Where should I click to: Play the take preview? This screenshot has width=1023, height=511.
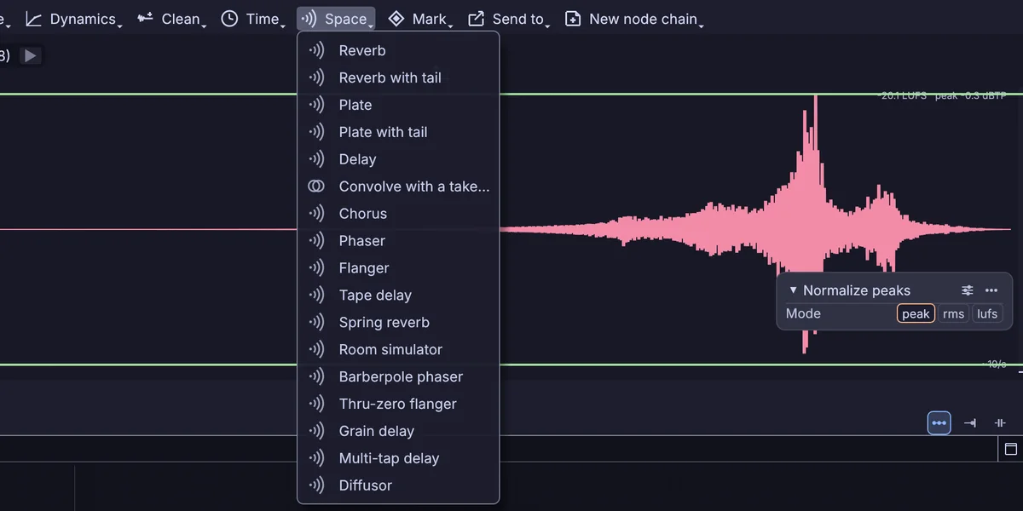(x=31, y=56)
